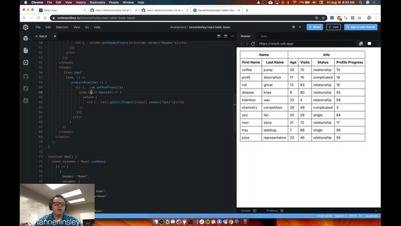Image resolution: width=401 pixels, height=226 pixels.
Task: Click the table cell 'representative'
Action: click(x=274, y=137)
